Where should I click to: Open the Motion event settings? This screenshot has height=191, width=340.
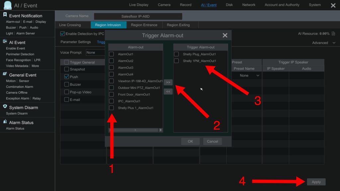point(11,81)
